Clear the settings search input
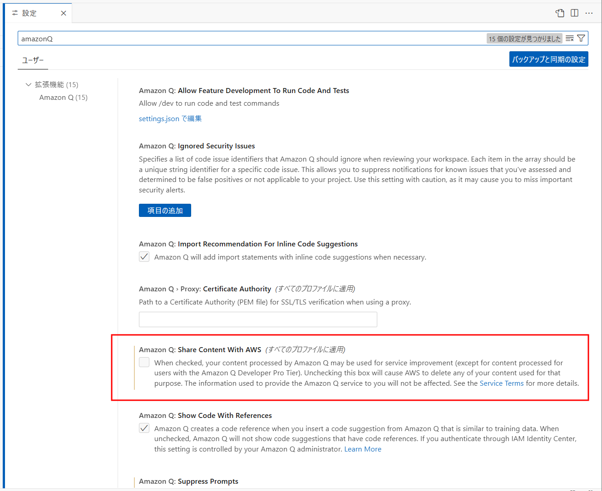The image size is (602, 491). (570, 39)
